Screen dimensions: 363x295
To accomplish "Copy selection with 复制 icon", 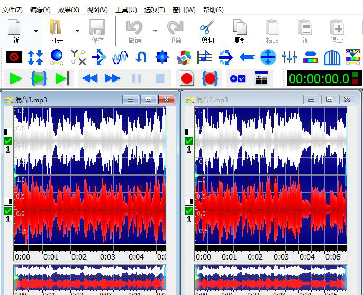I will (240, 31).
